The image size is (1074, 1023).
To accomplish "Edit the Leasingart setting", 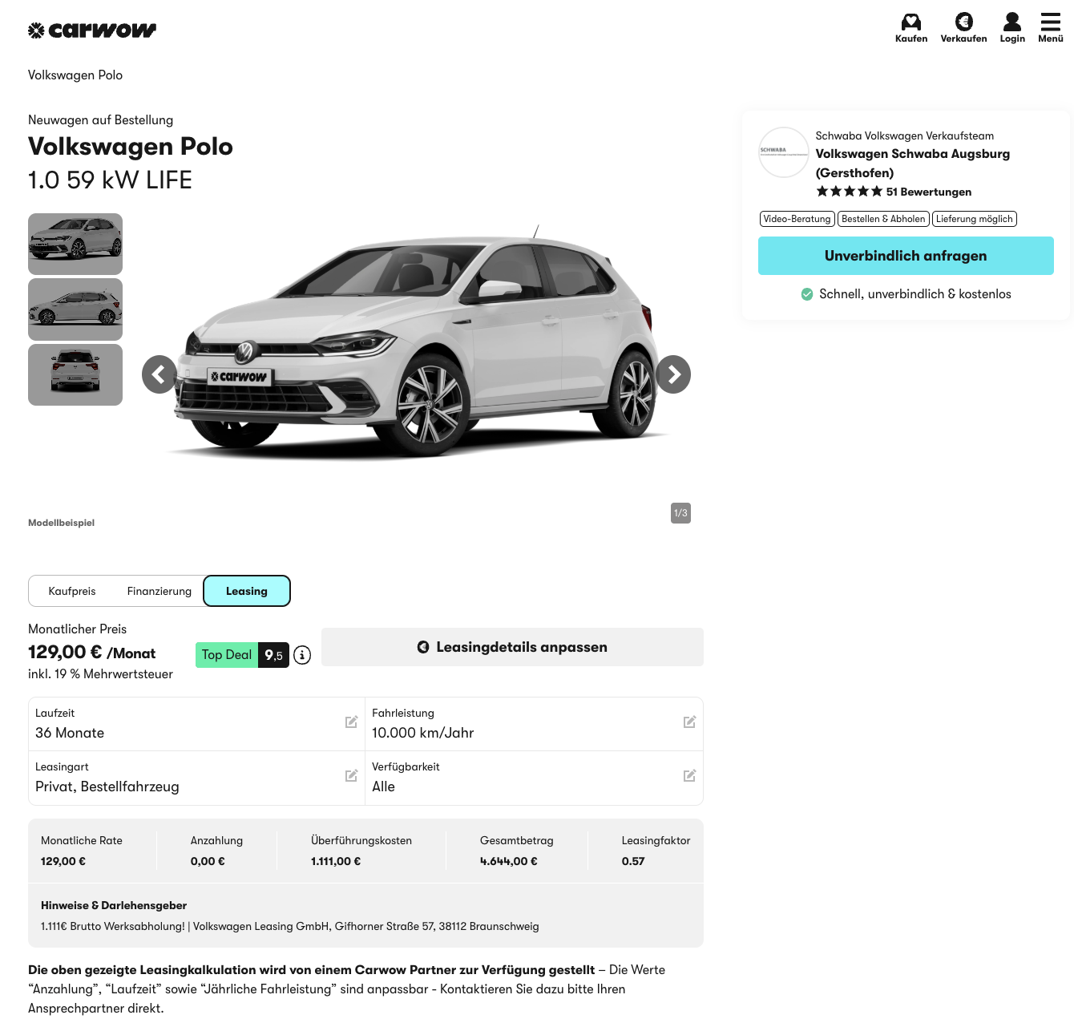I will [351, 776].
